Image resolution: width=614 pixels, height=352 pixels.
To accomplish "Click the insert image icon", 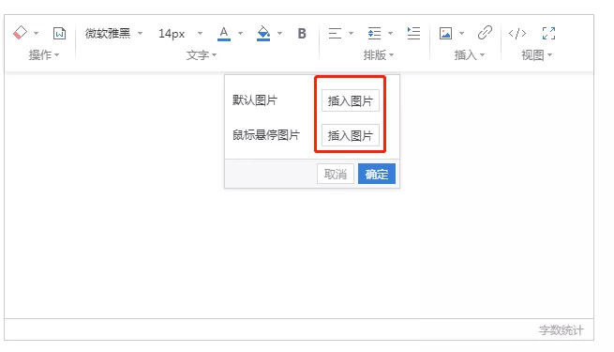I will click(x=445, y=33).
